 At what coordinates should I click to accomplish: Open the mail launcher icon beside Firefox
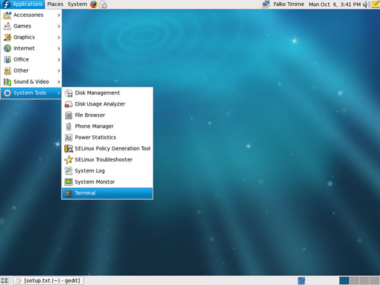pyautogui.click(x=103, y=4)
